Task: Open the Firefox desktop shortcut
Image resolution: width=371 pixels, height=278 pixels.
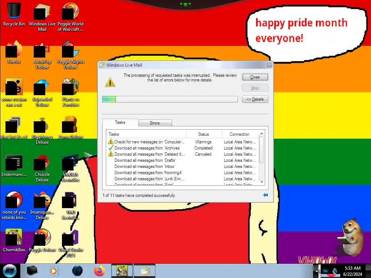Action: click(x=14, y=52)
